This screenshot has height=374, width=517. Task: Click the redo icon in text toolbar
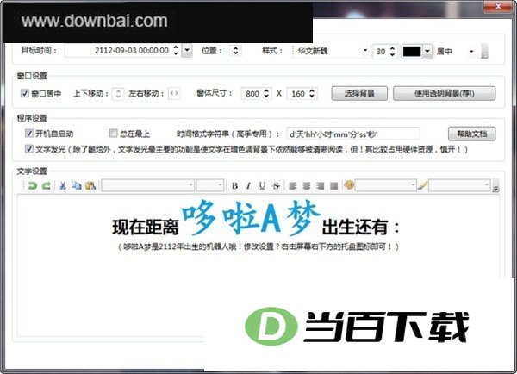tap(47, 185)
